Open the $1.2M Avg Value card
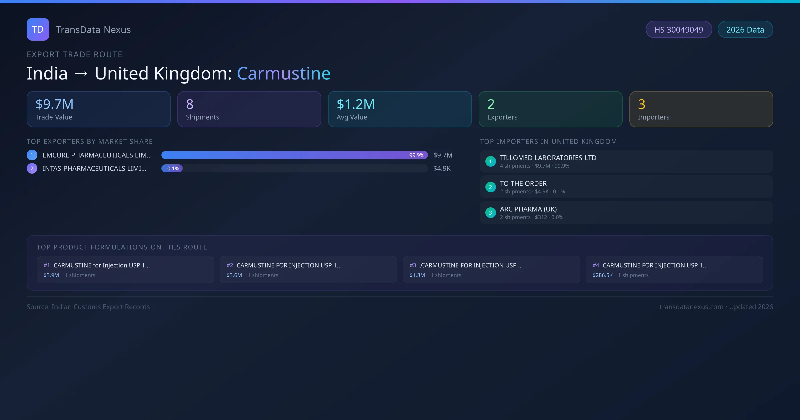The image size is (800, 420). (400, 109)
